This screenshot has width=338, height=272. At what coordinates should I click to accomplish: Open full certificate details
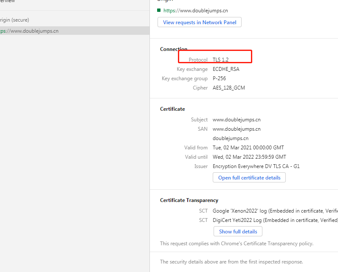[x=249, y=177]
